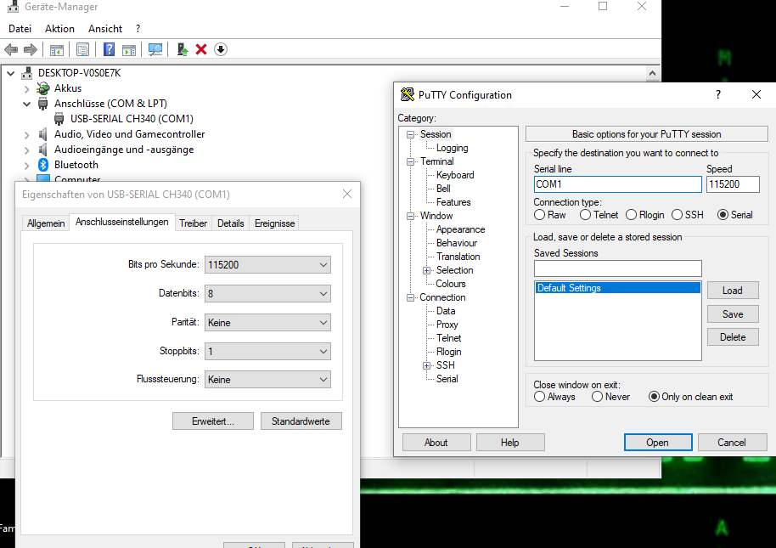Image resolution: width=776 pixels, height=548 pixels.
Task: Open Stoppbits dropdown
Action: click(267, 352)
